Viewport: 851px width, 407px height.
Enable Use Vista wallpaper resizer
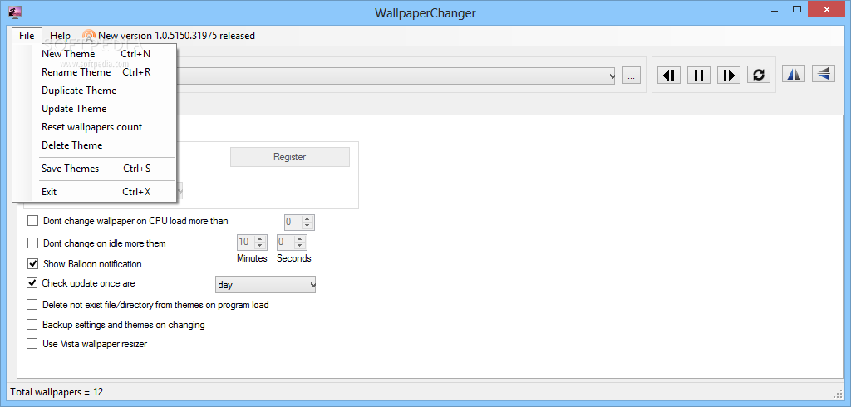(x=32, y=344)
